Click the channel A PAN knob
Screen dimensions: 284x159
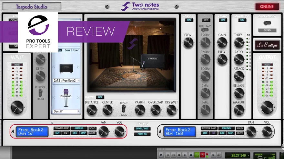point(104,131)
